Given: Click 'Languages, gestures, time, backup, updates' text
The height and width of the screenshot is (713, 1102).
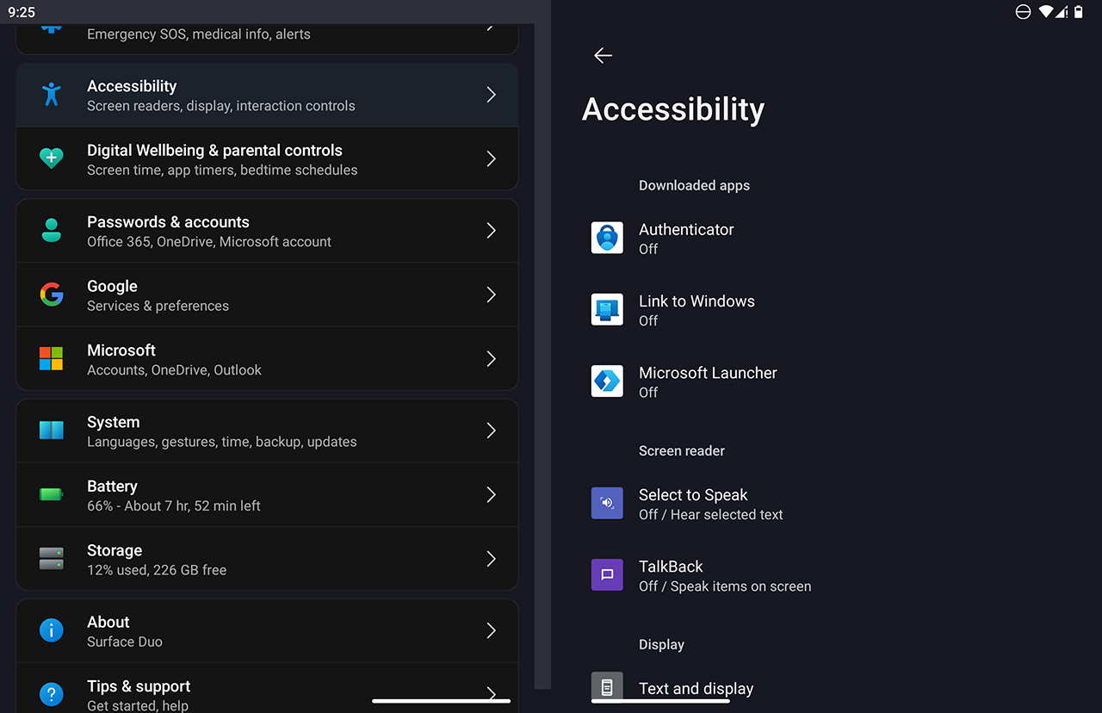Looking at the screenshot, I should pyautogui.click(x=222, y=442).
